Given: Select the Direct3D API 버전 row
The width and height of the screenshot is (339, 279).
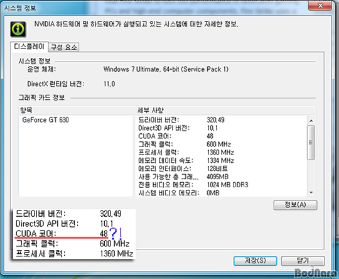Looking at the screenshot, I should coord(222,128).
